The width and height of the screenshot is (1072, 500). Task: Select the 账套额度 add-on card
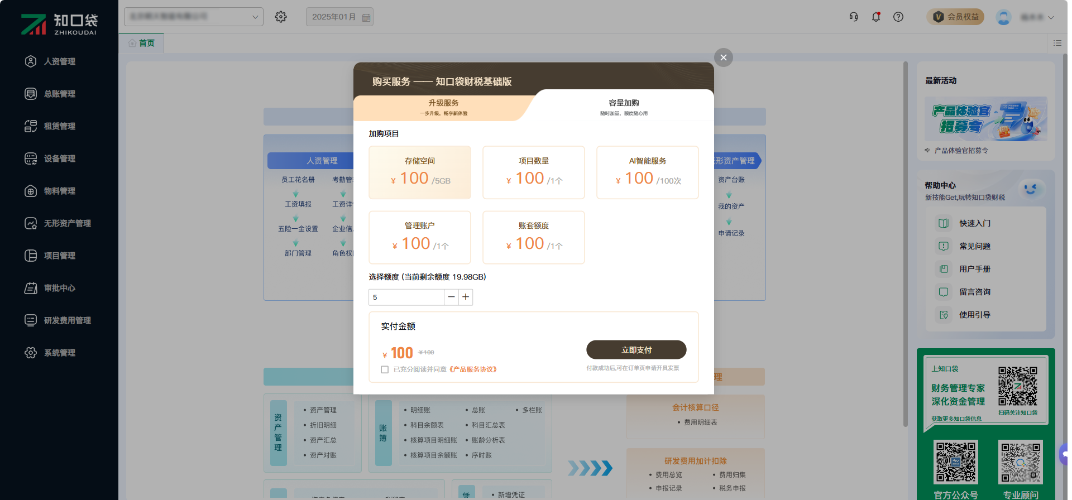534,237
